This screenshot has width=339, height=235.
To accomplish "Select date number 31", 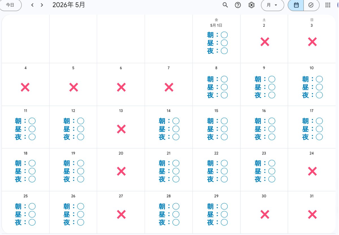I will coord(312,196).
